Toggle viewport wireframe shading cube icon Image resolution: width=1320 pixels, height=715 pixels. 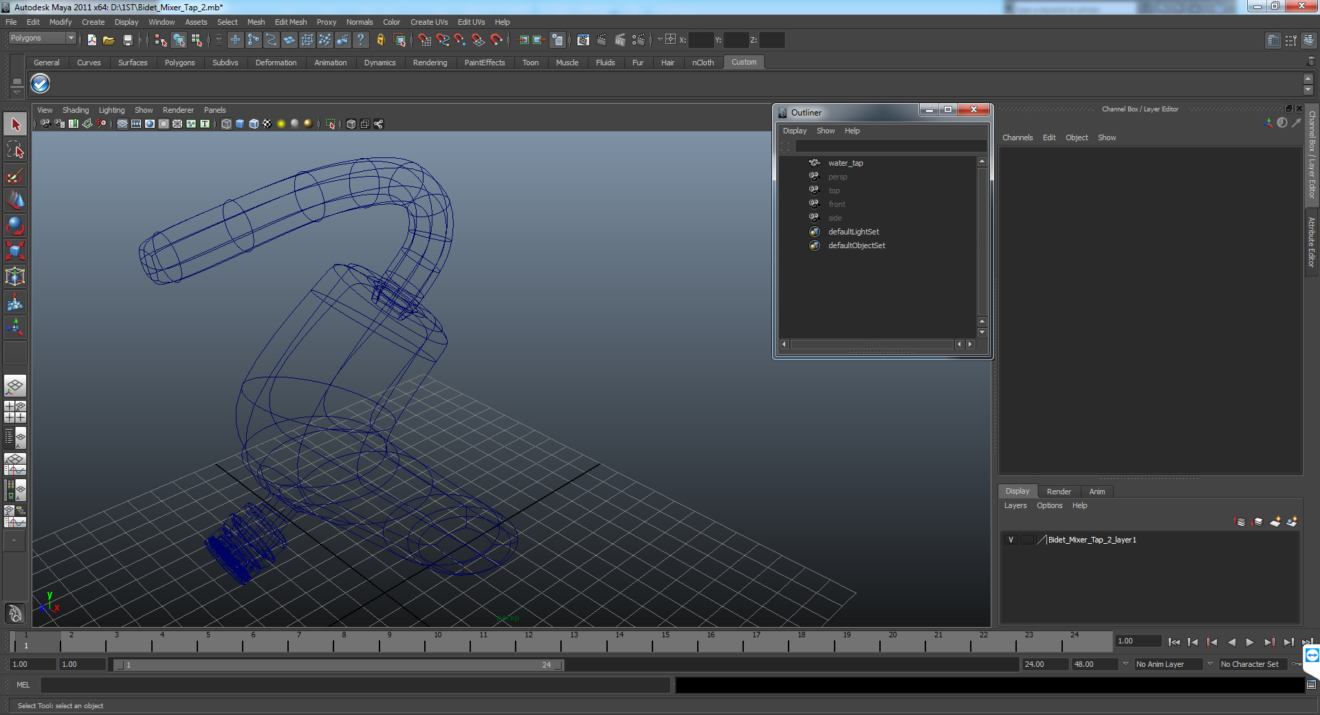coord(226,124)
